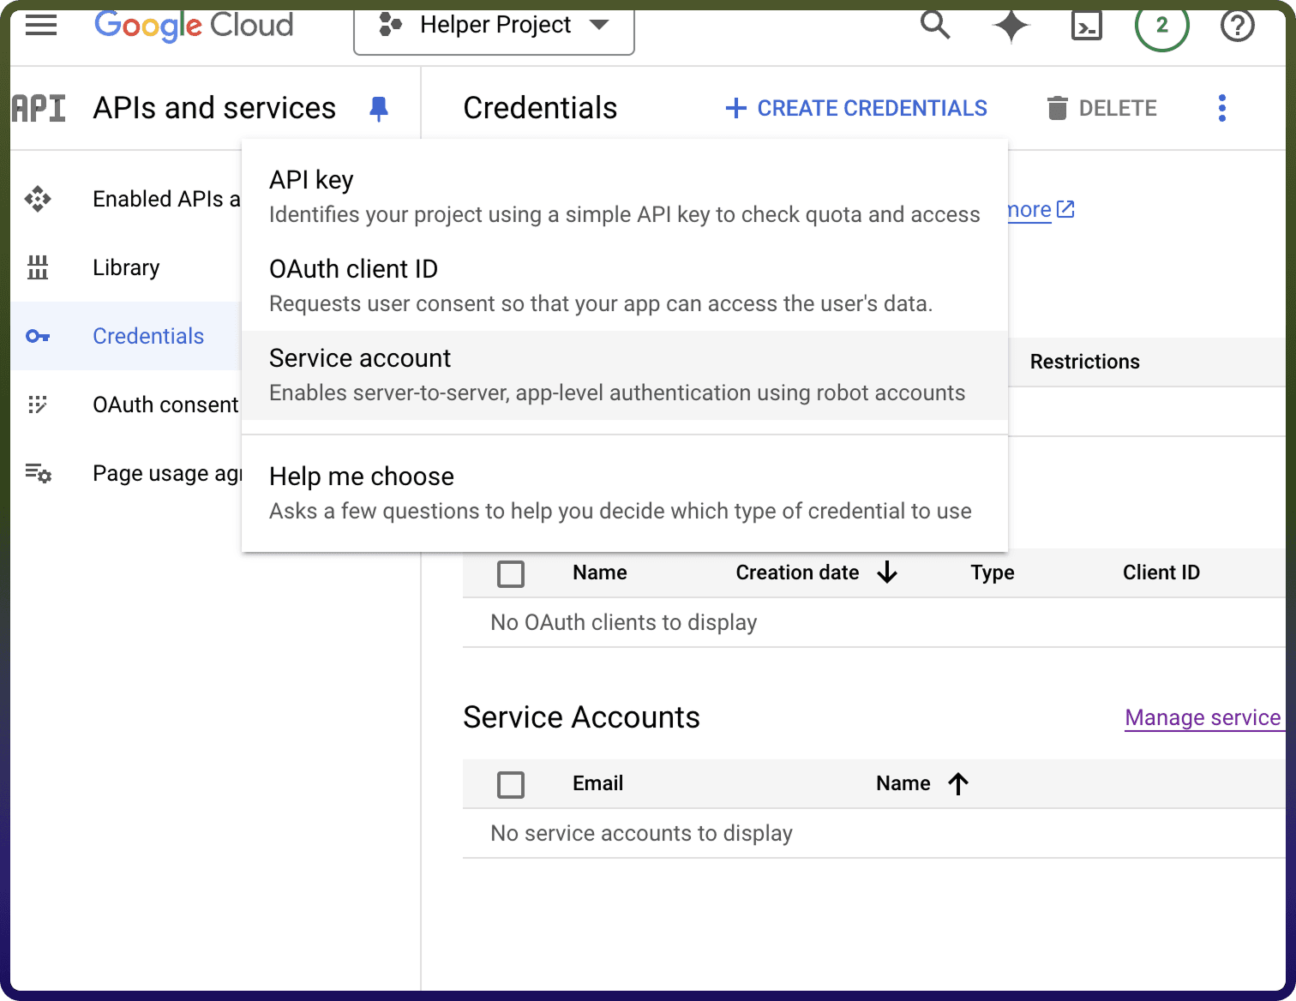
Task: Choose API key from the menu
Action: tap(625, 197)
